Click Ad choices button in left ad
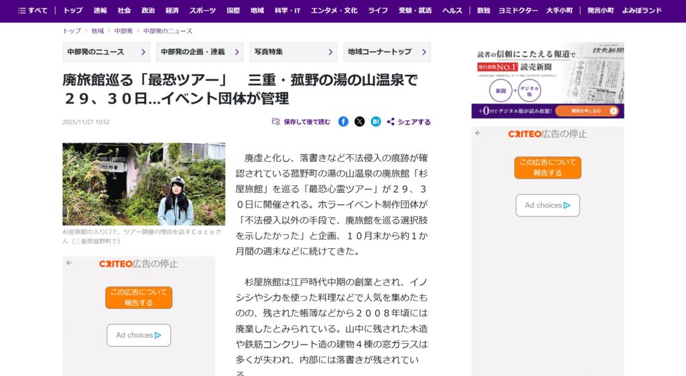Screen dimensions: 686x376 [x=139, y=335]
